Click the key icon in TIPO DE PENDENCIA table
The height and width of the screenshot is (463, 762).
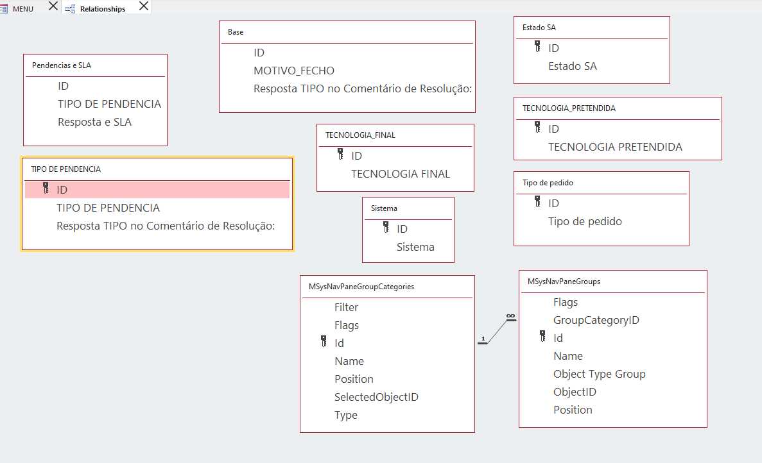pos(46,188)
